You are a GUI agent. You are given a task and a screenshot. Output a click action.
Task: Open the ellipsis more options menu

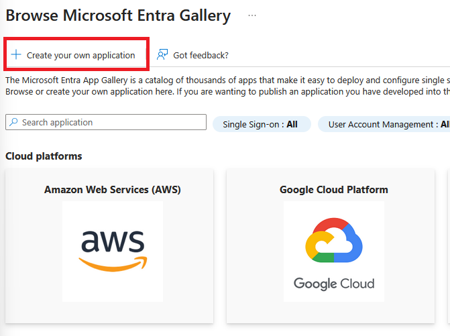tap(252, 15)
